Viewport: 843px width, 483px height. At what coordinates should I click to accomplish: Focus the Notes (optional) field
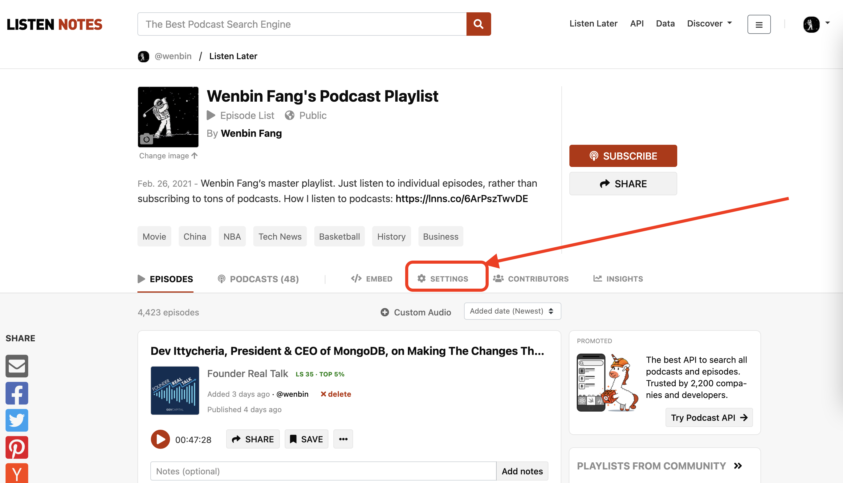coord(323,471)
